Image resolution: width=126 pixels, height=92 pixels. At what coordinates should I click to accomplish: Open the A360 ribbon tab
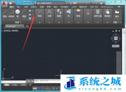74,7
